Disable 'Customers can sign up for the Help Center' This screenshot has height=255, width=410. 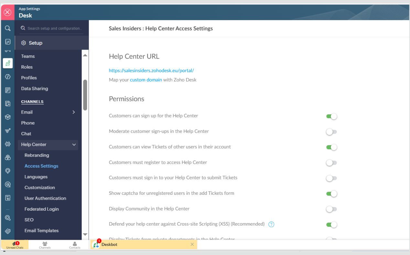tap(332, 116)
